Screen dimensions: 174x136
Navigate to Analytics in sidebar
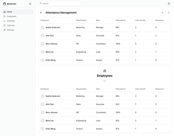(11, 21)
